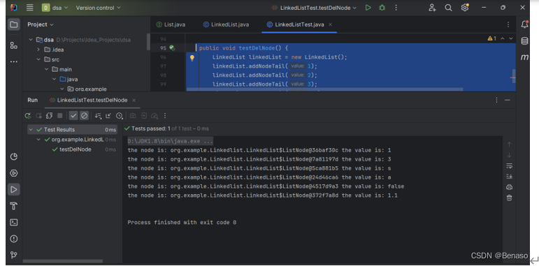The height and width of the screenshot is (266, 539).
Task: Select the testDelNode test result
Action: pos(76,149)
